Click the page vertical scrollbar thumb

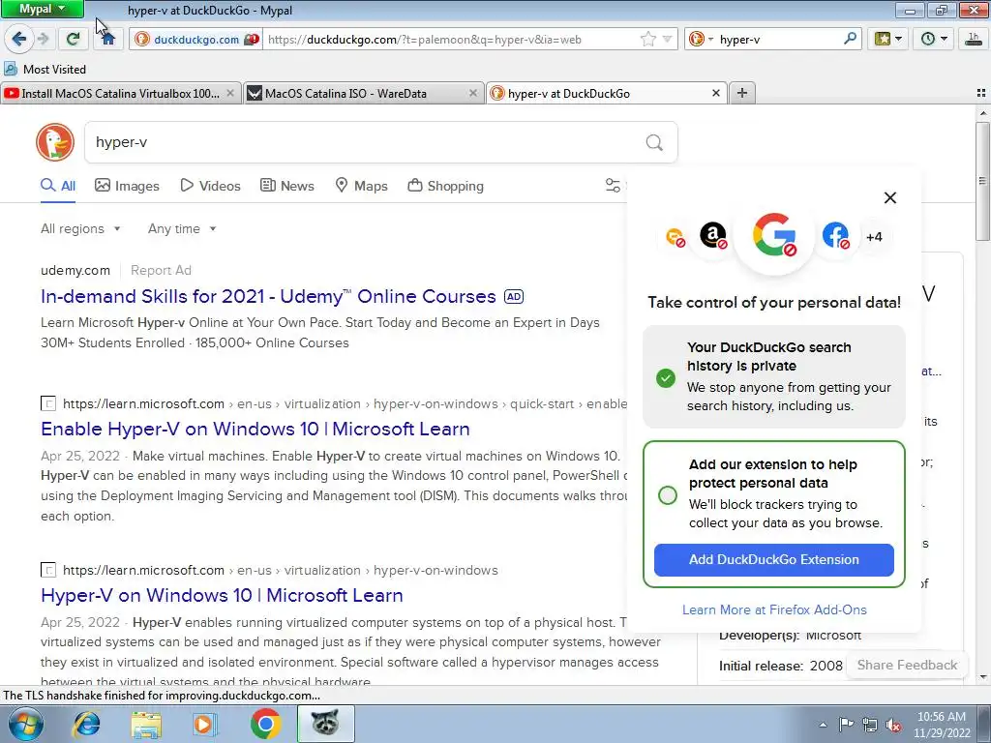(x=983, y=181)
